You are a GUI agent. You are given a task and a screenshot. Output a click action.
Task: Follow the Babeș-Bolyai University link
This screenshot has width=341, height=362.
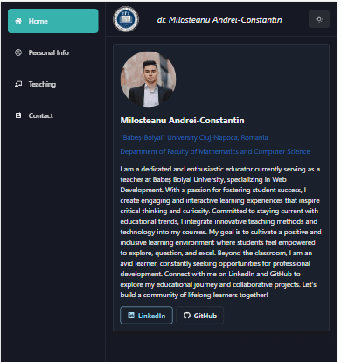[194, 137]
